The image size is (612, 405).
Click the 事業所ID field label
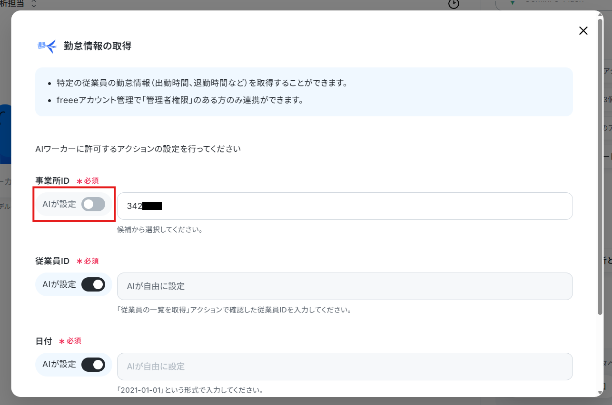[x=52, y=181]
